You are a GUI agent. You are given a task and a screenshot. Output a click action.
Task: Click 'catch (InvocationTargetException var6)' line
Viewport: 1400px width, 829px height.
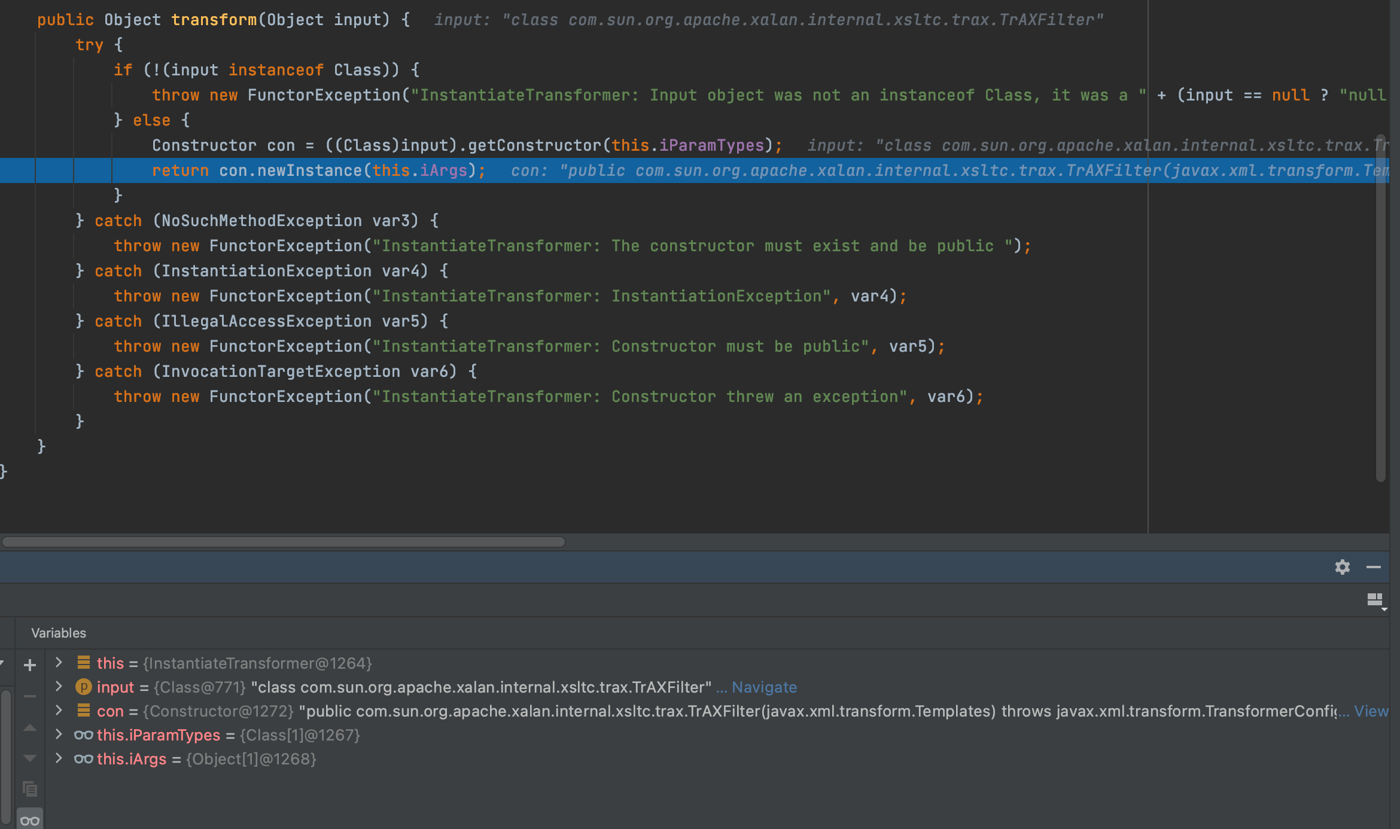pos(276,371)
